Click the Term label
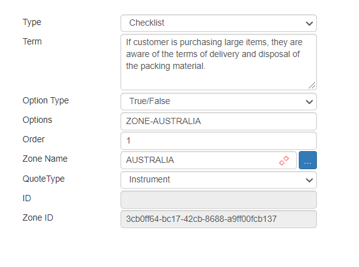 click(32, 41)
